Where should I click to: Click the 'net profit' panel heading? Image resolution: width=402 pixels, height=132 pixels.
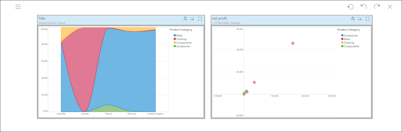[x=219, y=18]
